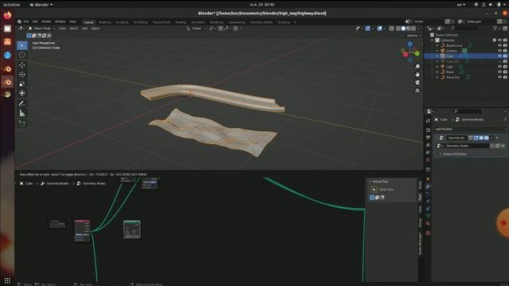Viewport: 509px width, 286px height.
Task: Click the viewport pan hand icon
Action: 418,75
